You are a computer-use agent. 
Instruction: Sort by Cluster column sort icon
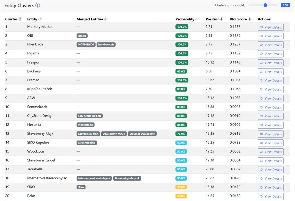pyautogui.click(x=20, y=19)
